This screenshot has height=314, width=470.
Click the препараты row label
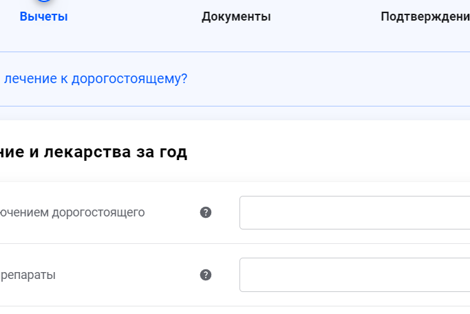coord(28,275)
